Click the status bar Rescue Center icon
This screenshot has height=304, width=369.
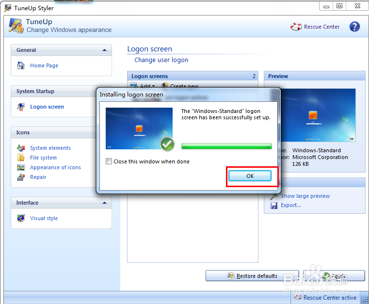tap(298, 297)
